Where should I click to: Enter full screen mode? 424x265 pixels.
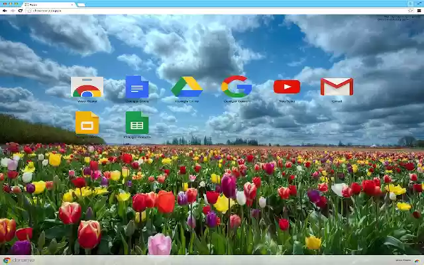(x=419, y=3)
